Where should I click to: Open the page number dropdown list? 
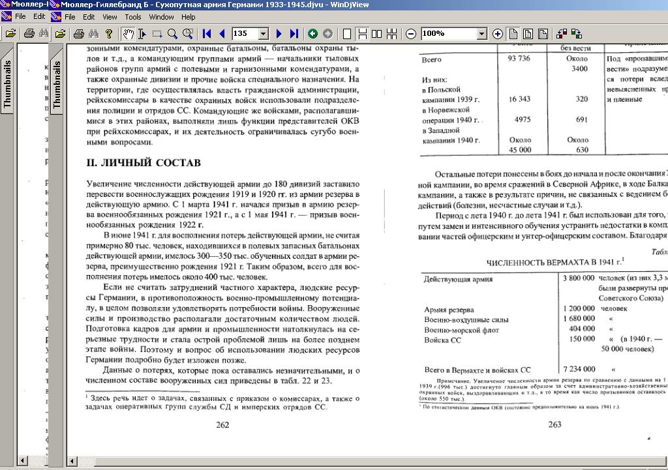[264, 33]
